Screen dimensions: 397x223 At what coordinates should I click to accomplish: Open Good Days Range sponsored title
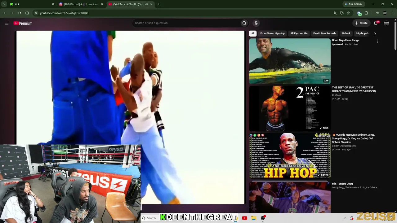[346, 40]
